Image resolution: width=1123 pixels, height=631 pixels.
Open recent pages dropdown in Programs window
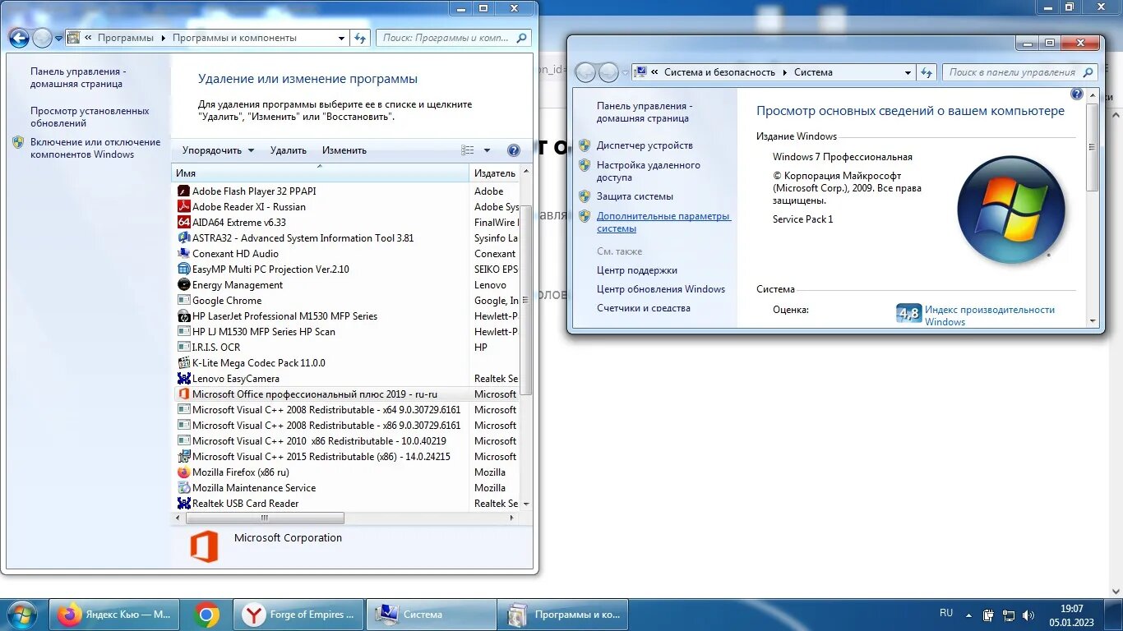[59, 38]
